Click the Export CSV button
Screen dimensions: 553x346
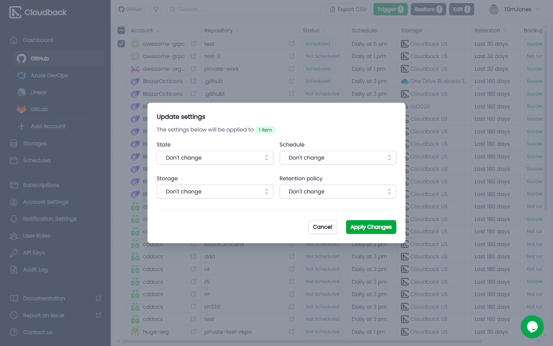pos(348,9)
